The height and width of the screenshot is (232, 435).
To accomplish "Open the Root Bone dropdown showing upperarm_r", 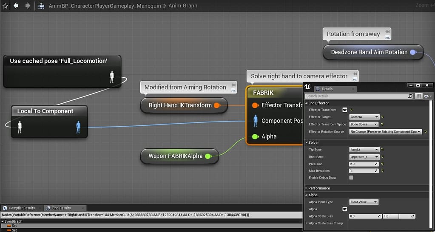I will tap(364, 157).
